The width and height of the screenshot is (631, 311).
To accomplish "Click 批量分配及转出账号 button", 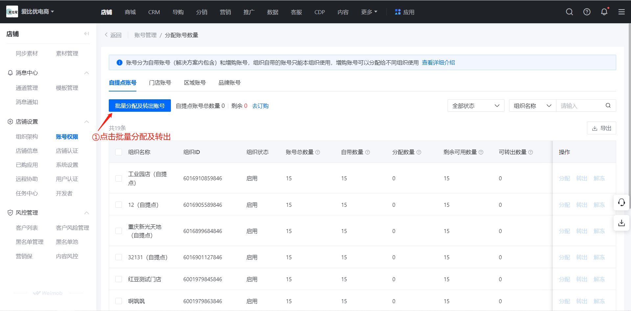I will click(x=140, y=106).
